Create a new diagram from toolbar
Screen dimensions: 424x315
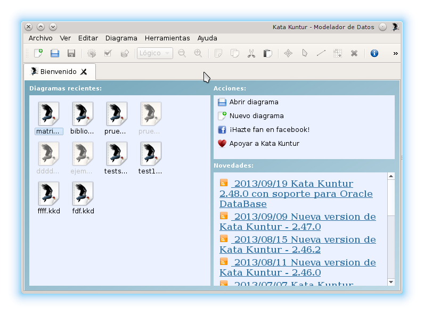[x=38, y=53]
